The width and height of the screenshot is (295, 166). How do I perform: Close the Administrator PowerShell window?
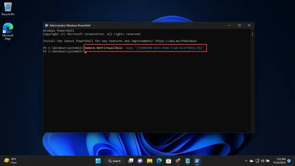[249, 25]
